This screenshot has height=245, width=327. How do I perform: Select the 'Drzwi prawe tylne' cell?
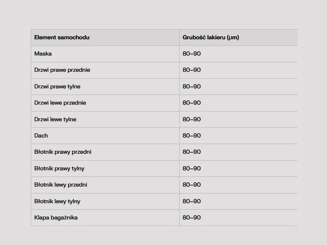pos(105,87)
